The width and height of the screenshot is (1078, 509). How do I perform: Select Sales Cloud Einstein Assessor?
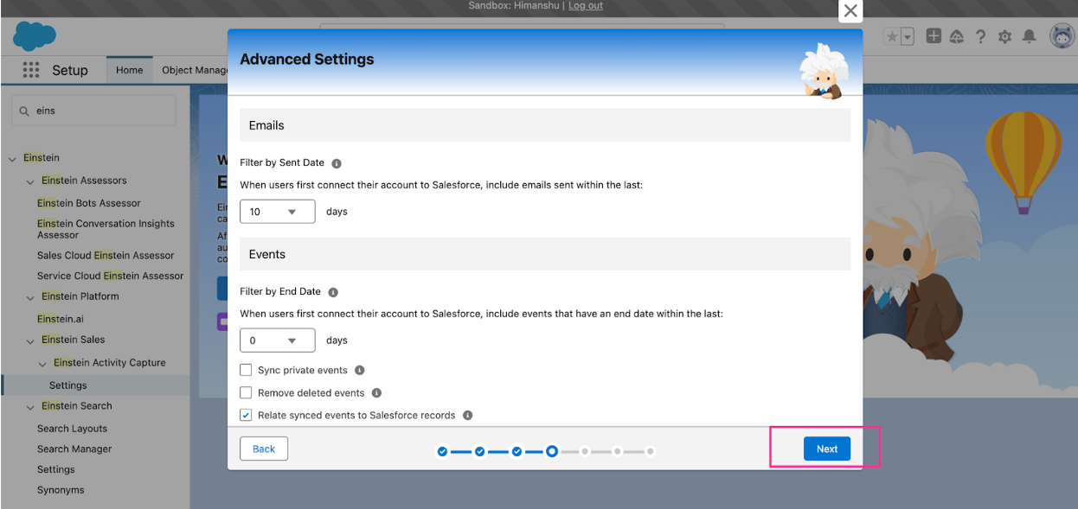coord(106,255)
